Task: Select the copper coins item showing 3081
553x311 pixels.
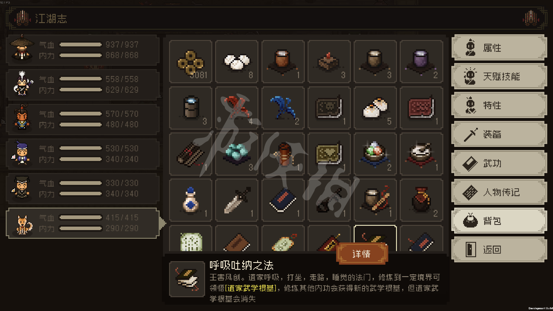Action: (191, 62)
